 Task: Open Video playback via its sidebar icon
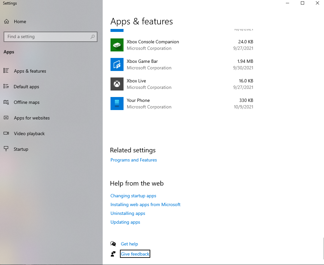pyautogui.click(x=7, y=133)
